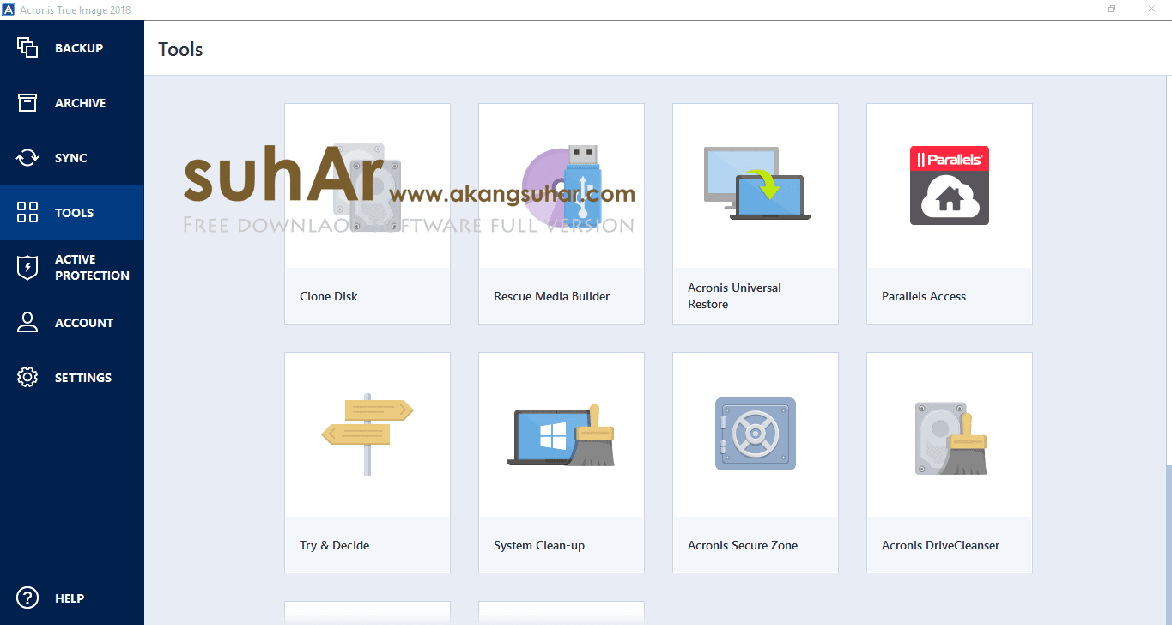Click the Account person icon
This screenshot has height=625, width=1172.
pos(27,323)
